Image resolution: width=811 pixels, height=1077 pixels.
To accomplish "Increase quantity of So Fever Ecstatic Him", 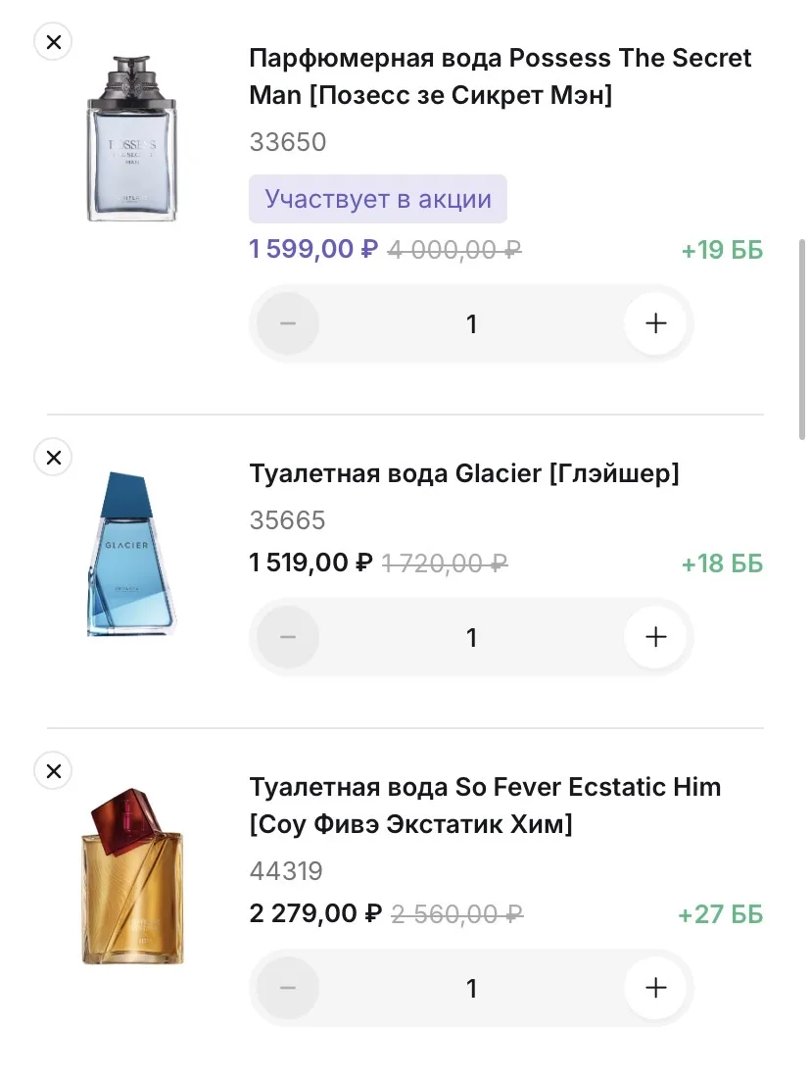I will click(655, 988).
